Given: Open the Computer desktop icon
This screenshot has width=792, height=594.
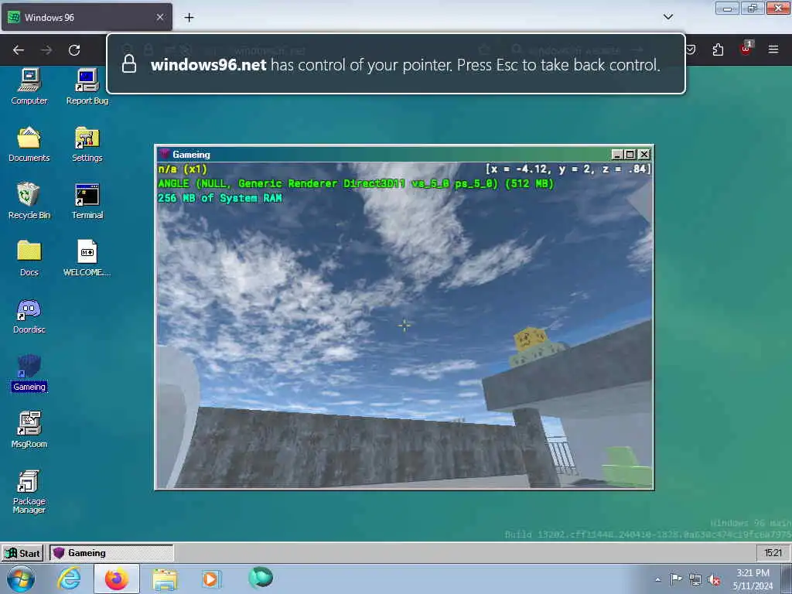Looking at the screenshot, I should tap(29, 86).
